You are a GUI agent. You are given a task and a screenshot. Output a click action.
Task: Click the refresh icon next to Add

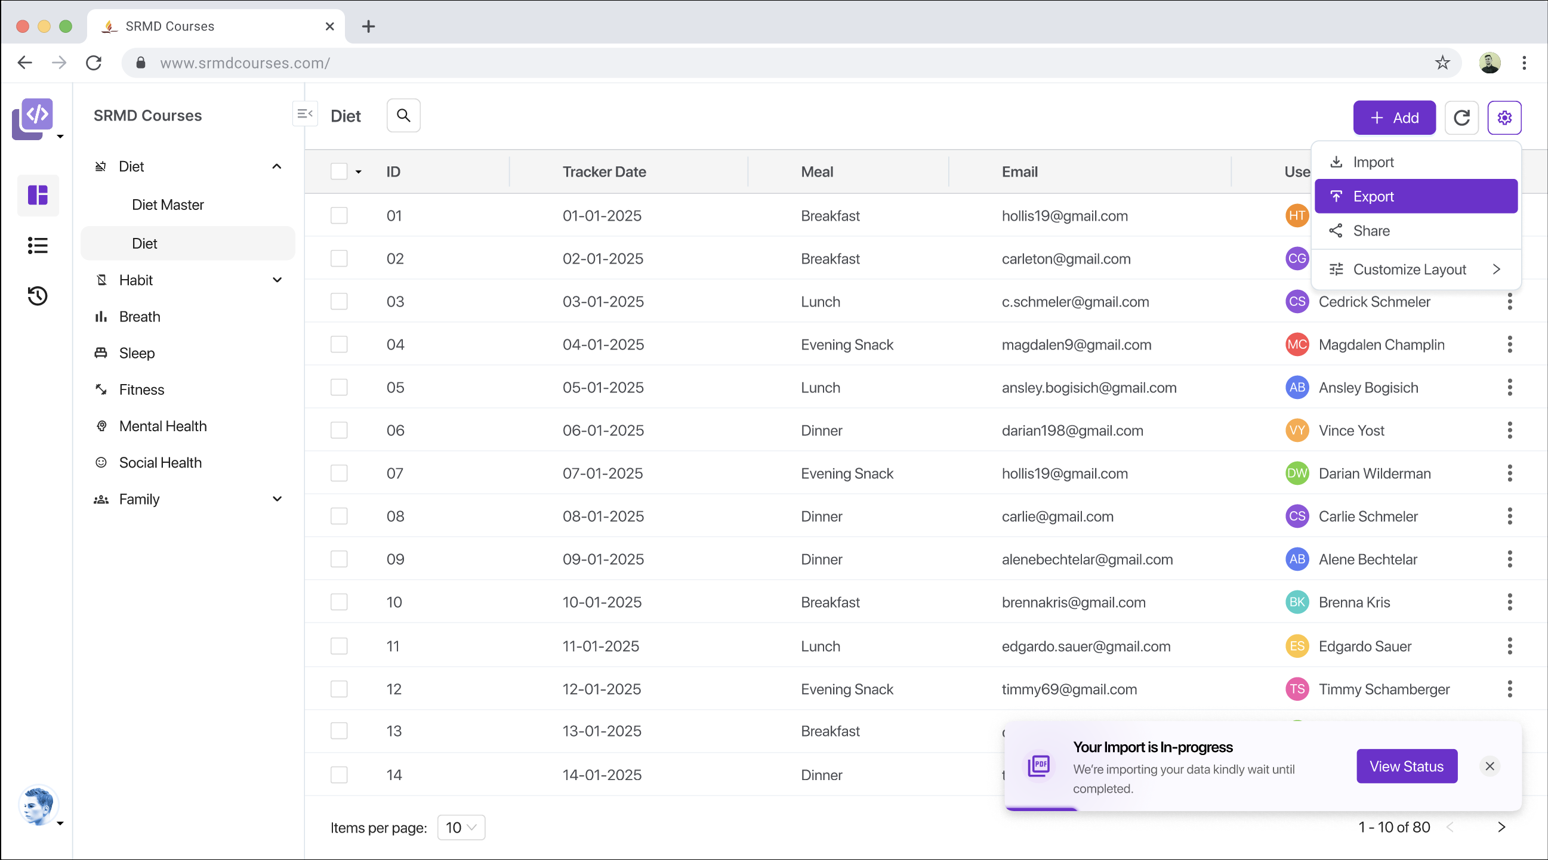click(x=1461, y=117)
